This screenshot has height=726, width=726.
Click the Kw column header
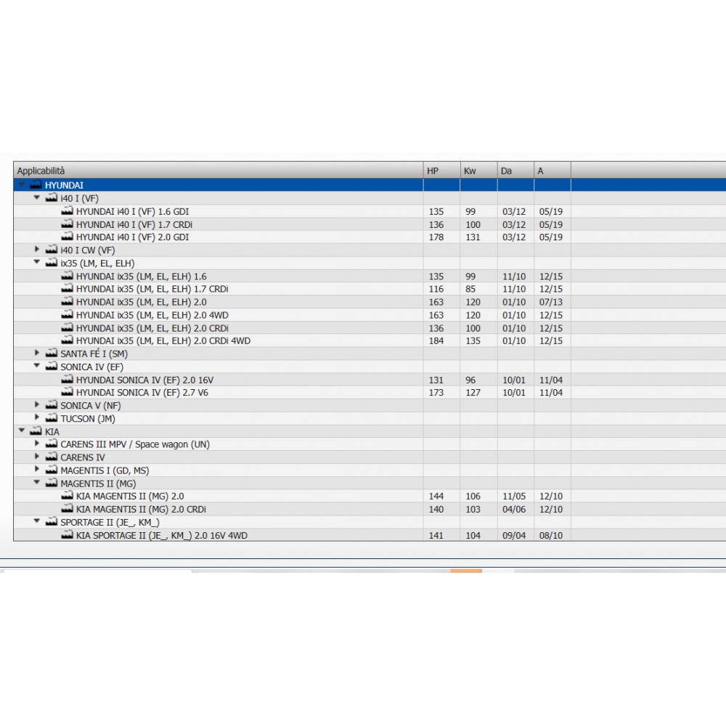click(478, 171)
